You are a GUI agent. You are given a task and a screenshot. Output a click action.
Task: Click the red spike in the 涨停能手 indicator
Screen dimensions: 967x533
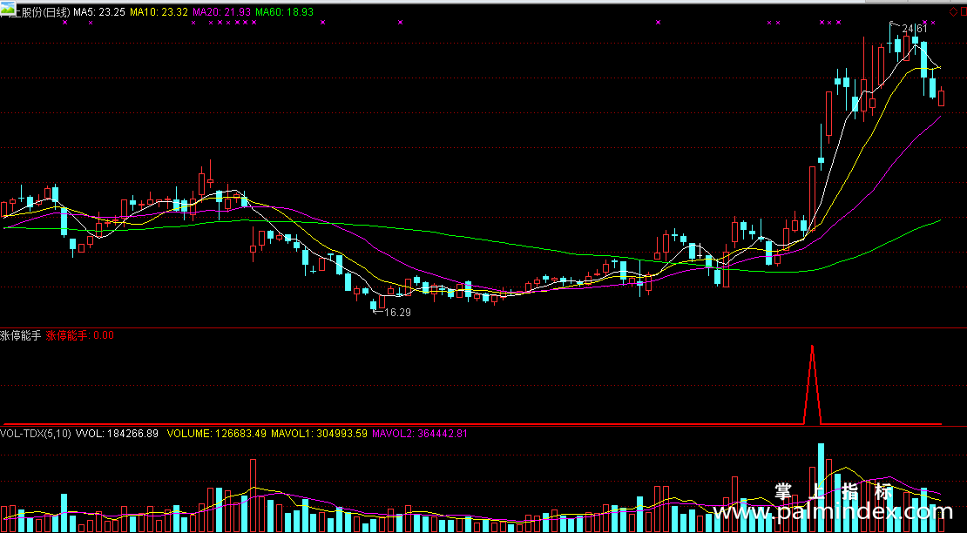coord(812,384)
